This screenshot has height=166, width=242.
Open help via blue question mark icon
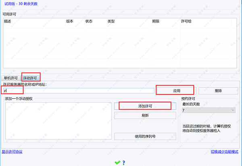(124, 162)
